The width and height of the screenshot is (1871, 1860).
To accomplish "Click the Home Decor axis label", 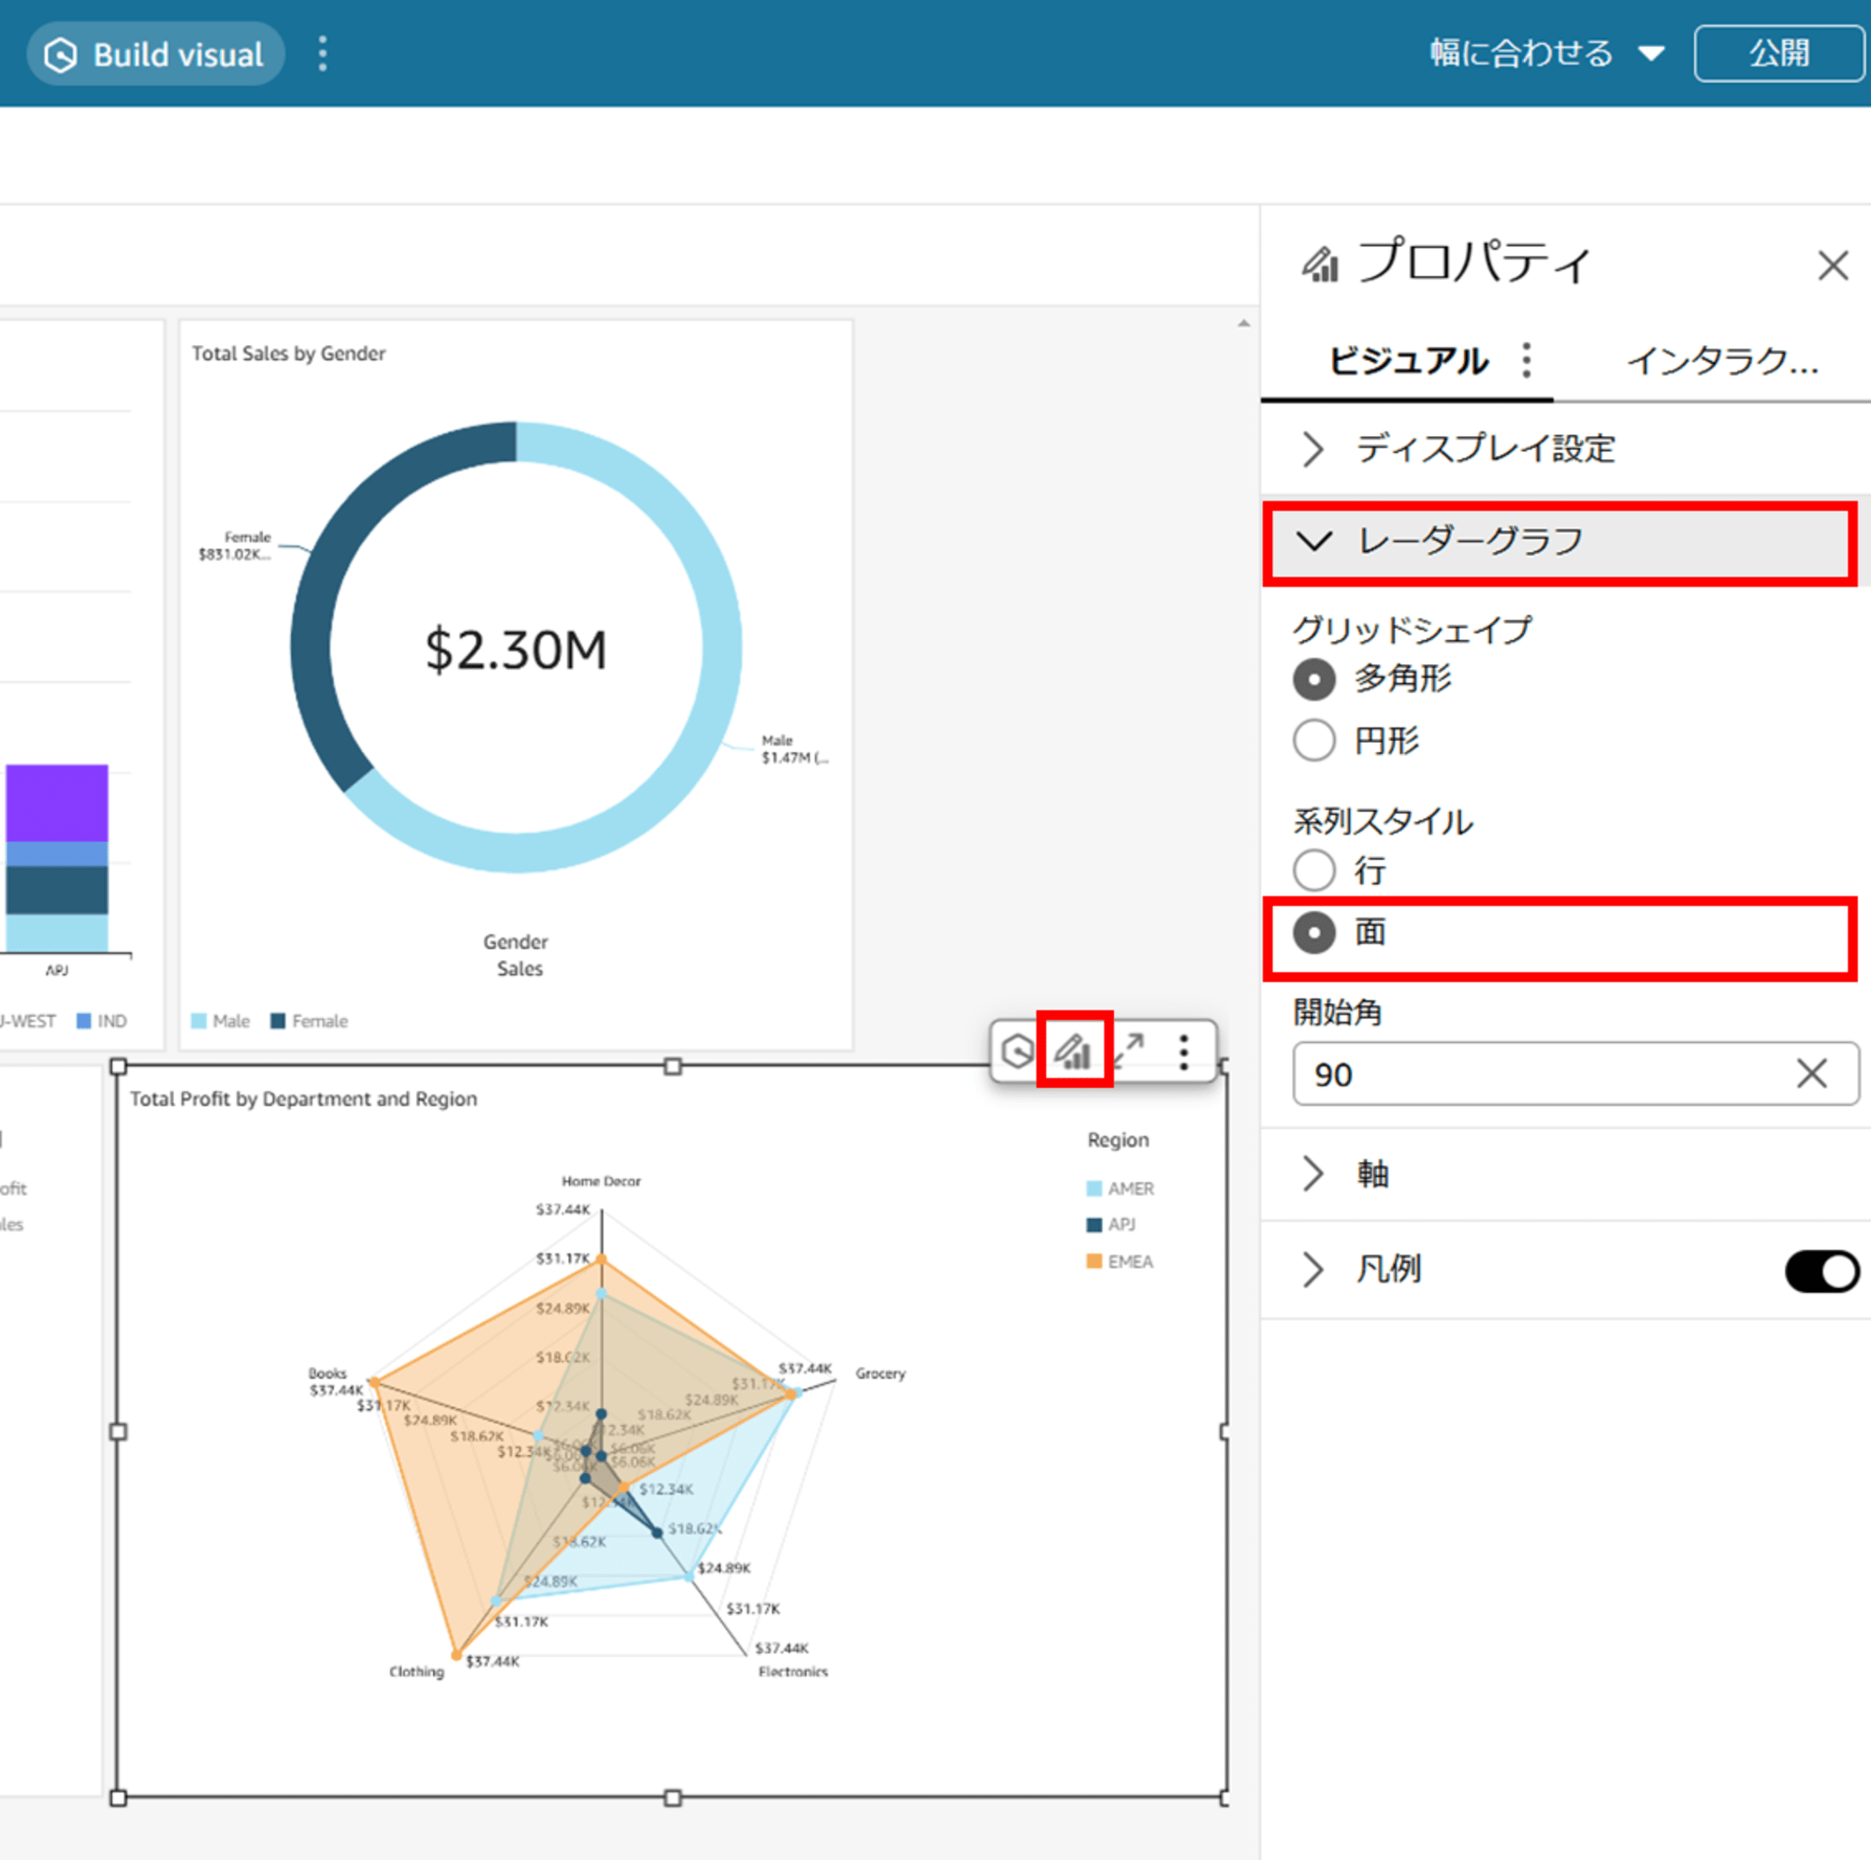I will coord(602,1181).
